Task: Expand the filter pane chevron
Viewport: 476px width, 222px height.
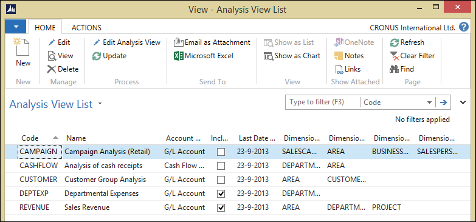Action: coord(463,103)
